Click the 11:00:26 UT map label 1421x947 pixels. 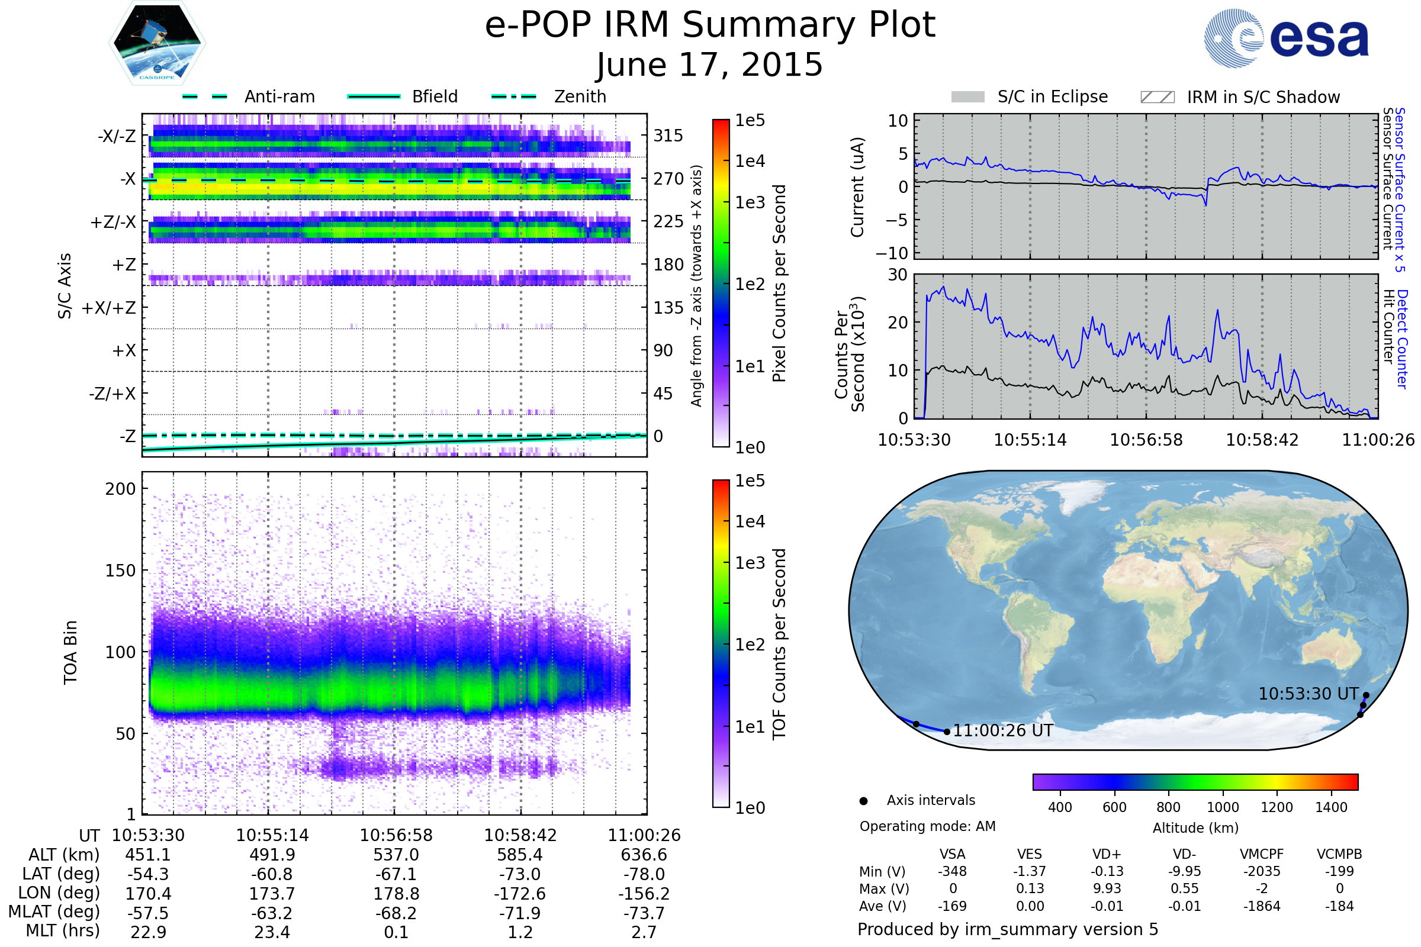1003,731
